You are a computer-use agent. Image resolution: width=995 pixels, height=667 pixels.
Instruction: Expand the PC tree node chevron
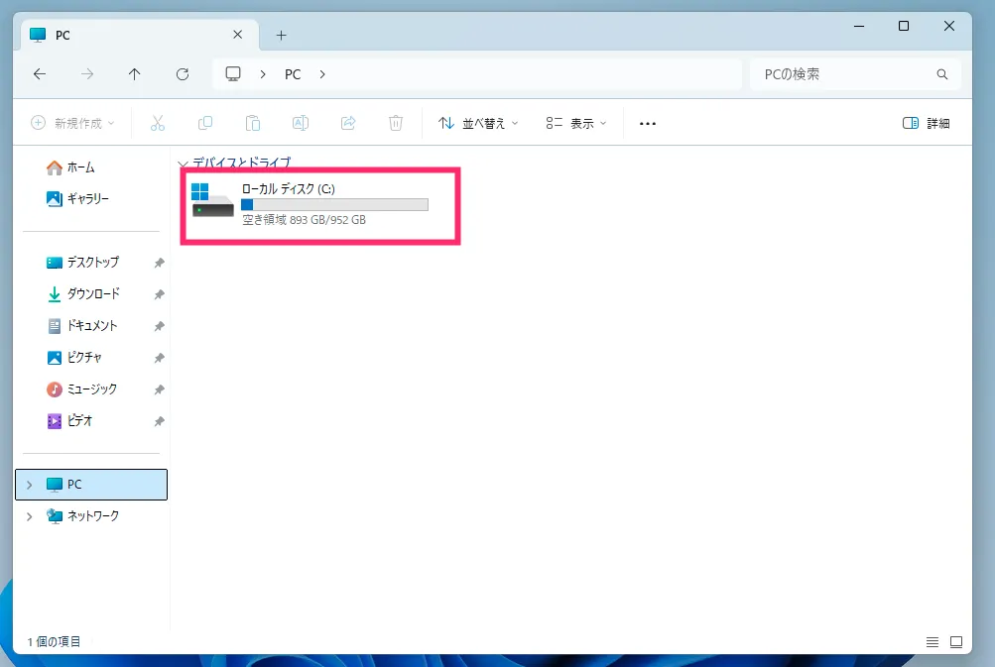[x=29, y=485]
